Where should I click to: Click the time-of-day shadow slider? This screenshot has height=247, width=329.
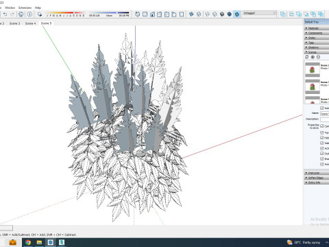coord(109,13)
